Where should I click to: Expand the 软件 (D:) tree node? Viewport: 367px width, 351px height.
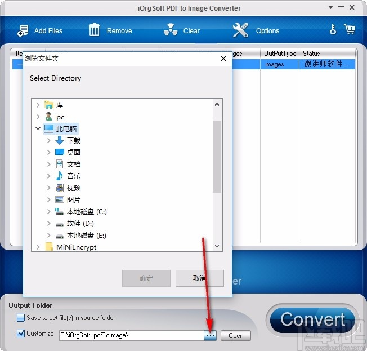tap(48, 223)
